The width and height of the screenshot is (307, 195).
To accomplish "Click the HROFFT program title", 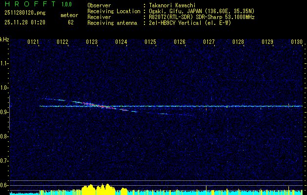I will coord(30,4).
